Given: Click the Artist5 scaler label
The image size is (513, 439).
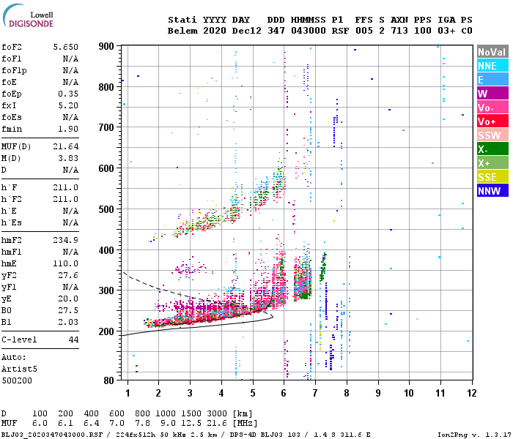Looking at the screenshot, I should point(19,369).
